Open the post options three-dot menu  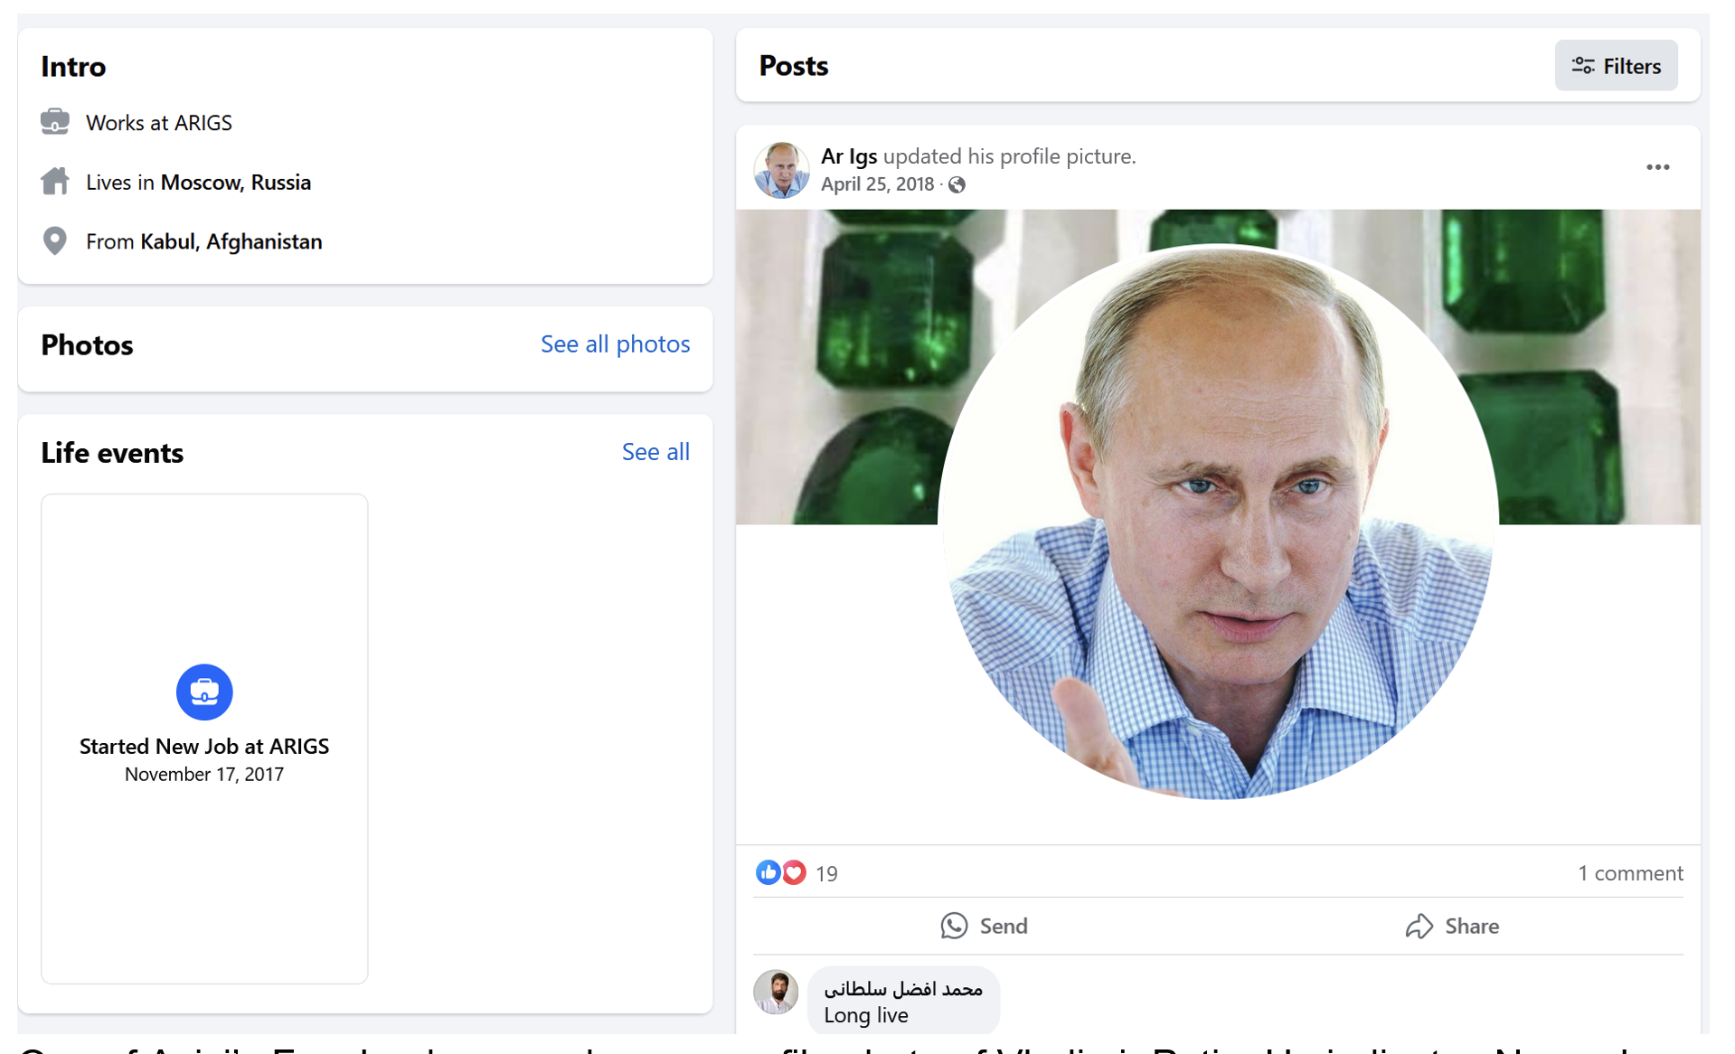[1658, 166]
